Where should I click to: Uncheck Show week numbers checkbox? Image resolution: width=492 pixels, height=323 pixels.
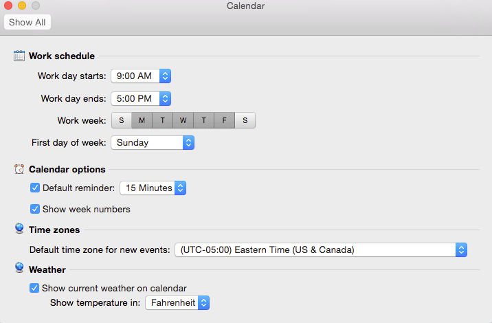[35, 209]
